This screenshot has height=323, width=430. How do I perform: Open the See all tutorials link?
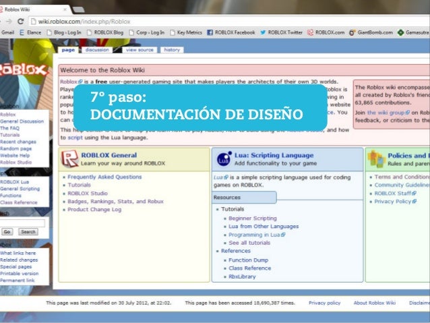click(x=249, y=243)
